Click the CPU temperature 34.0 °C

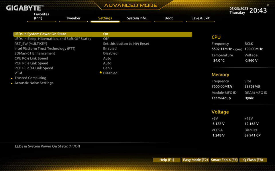point(219,60)
